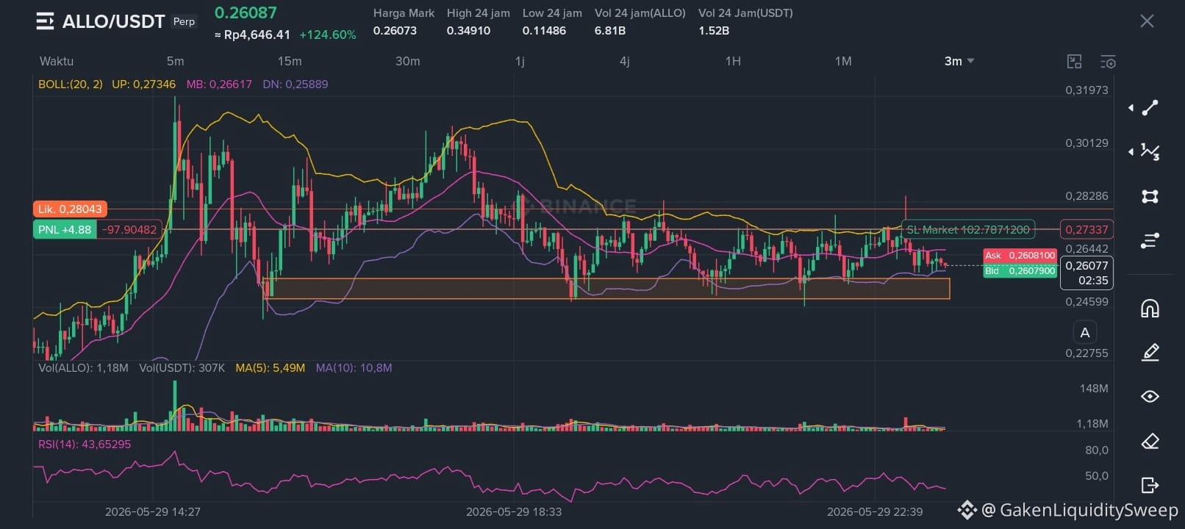Select the eraser to delete drawings
The height and width of the screenshot is (529, 1185).
(1150, 441)
